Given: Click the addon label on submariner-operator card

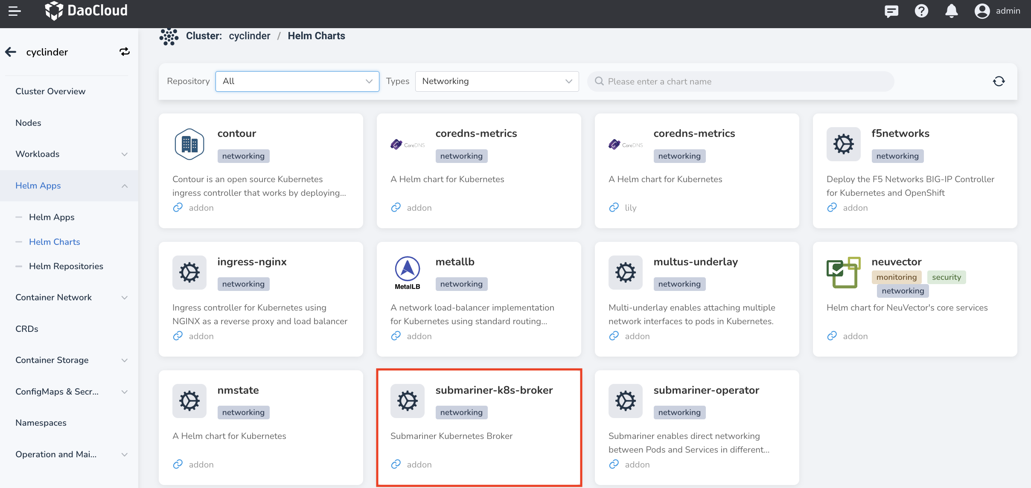Looking at the screenshot, I should tap(637, 465).
